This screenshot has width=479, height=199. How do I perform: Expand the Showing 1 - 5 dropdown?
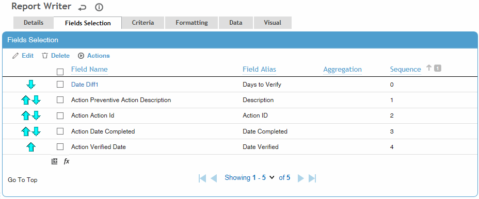pyautogui.click(x=272, y=177)
